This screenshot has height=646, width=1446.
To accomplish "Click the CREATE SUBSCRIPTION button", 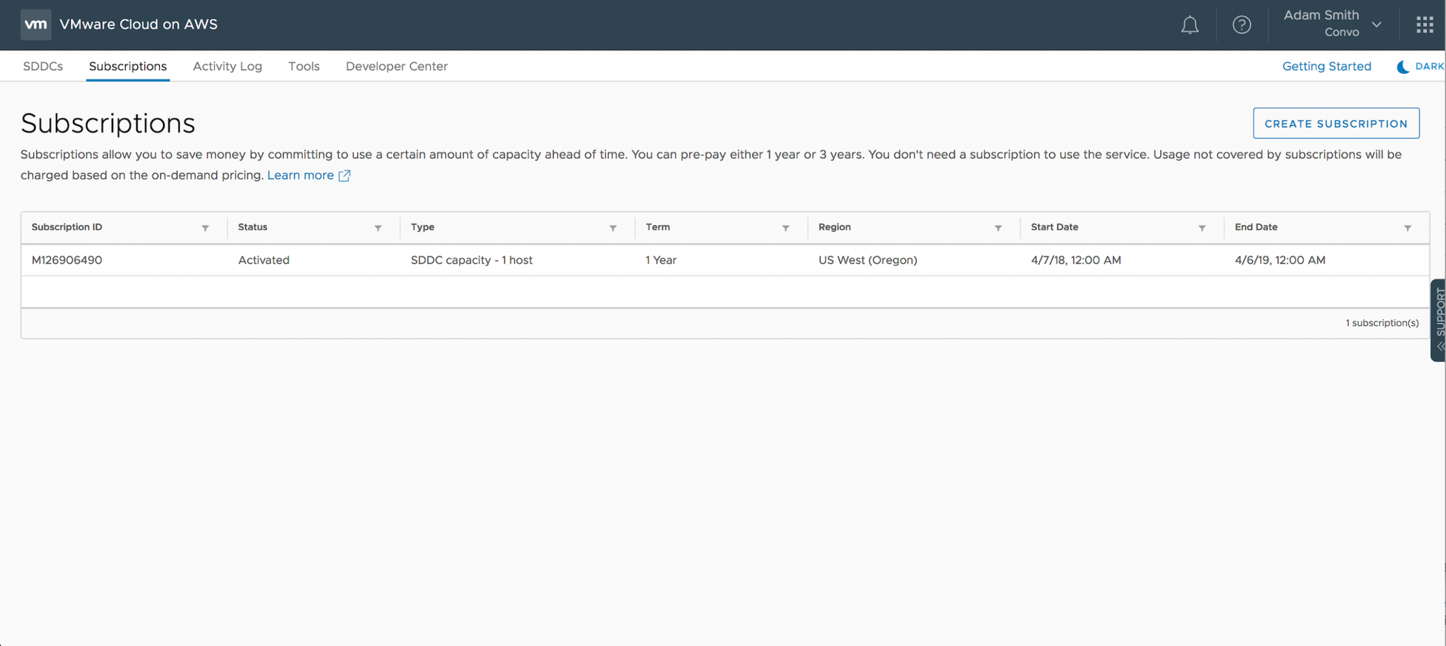I will click(x=1335, y=124).
